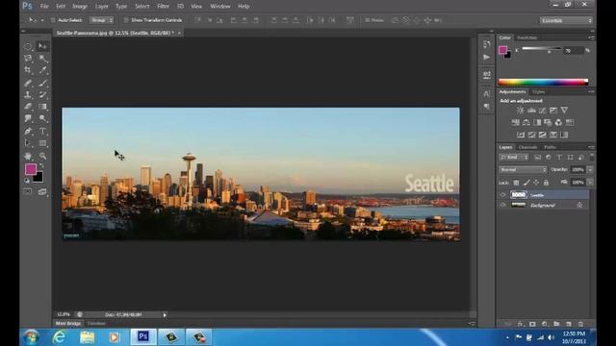The image size is (616, 346).
Task: Add a Brightness/Contrast adjustment
Action: pos(520,111)
